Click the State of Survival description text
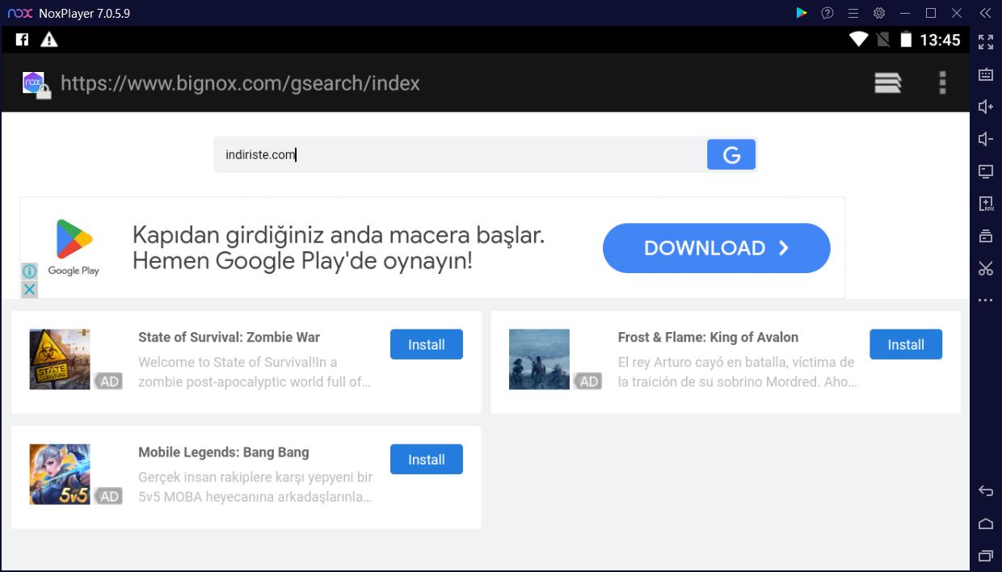This screenshot has width=1002, height=572. pyautogui.click(x=255, y=372)
